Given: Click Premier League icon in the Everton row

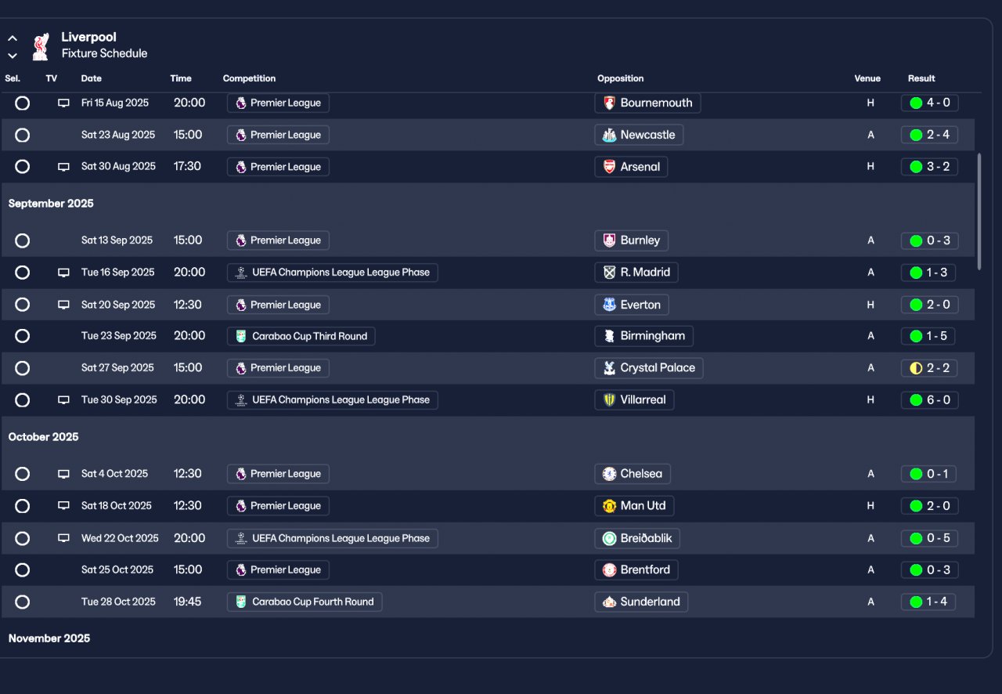Looking at the screenshot, I should pyautogui.click(x=241, y=305).
